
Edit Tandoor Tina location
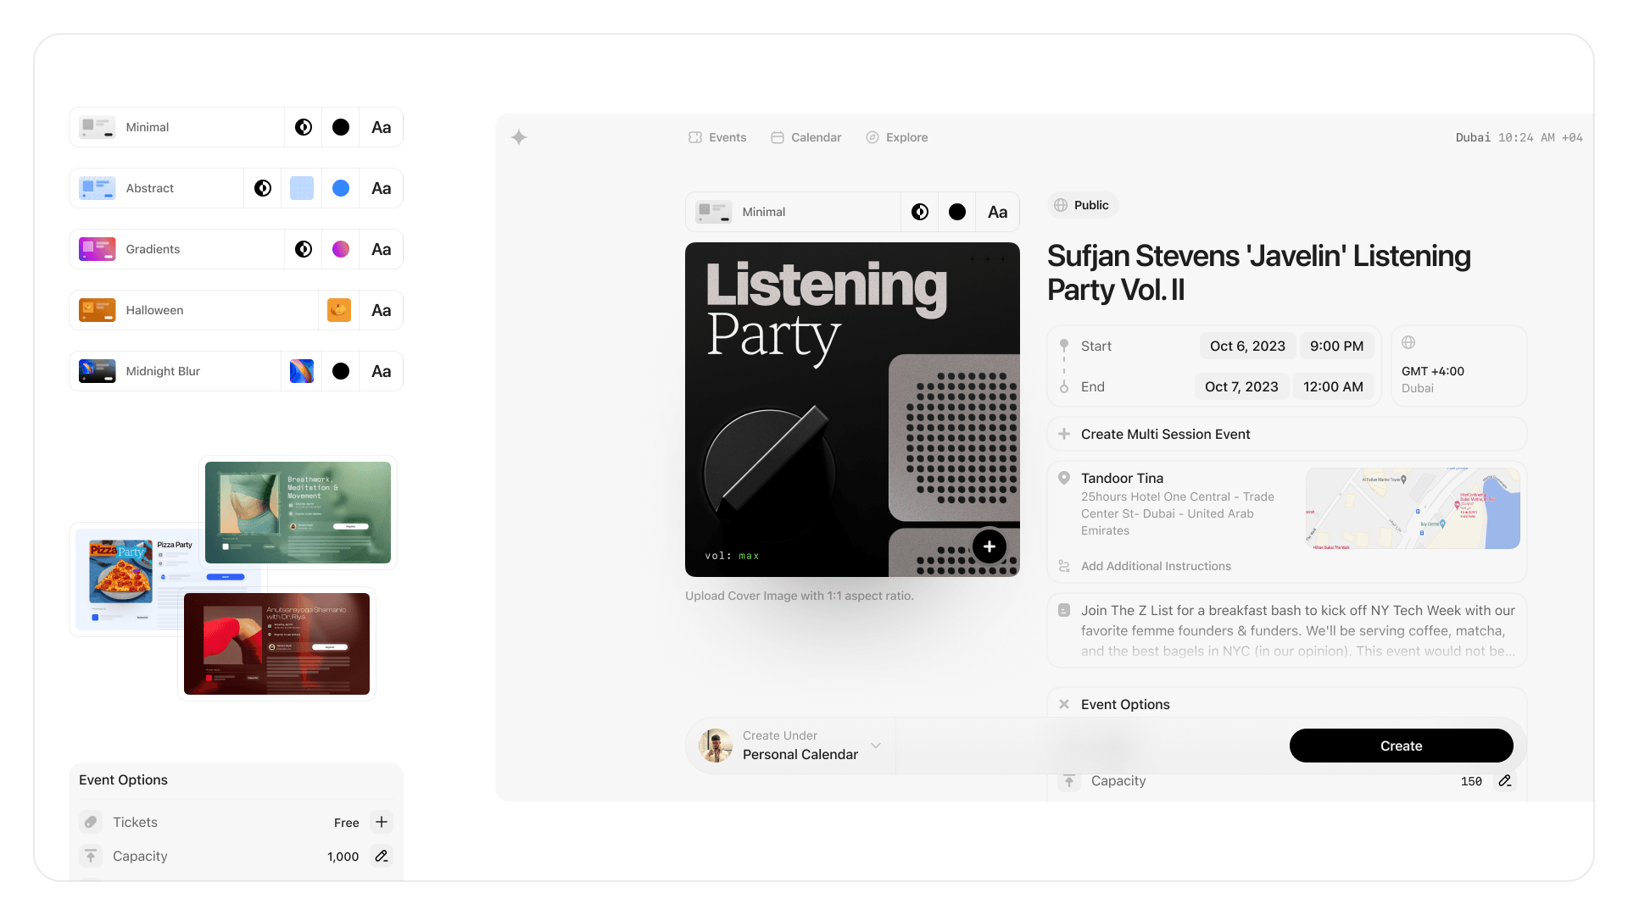[x=1179, y=504]
